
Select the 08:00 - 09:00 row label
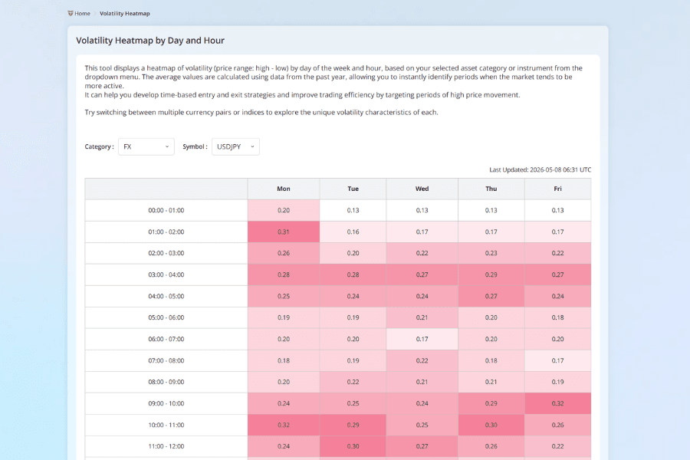coord(166,382)
